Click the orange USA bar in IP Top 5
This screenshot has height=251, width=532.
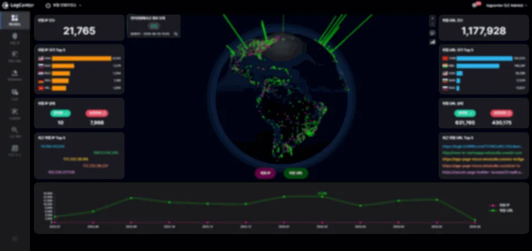(81, 58)
